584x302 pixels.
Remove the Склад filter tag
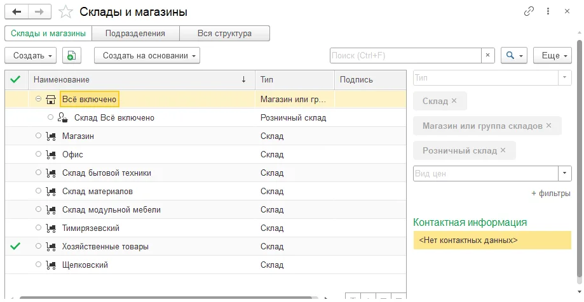click(x=454, y=101)
